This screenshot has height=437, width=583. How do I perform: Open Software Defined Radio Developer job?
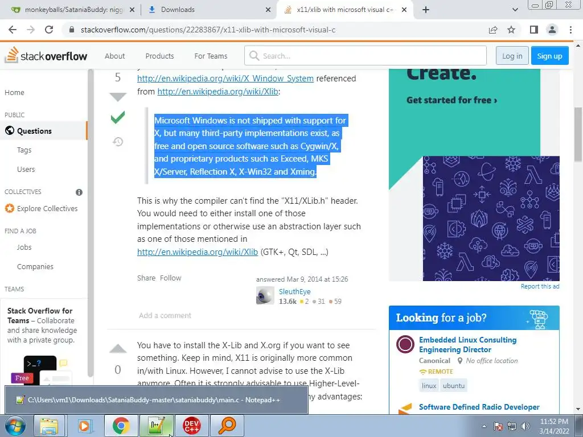[x=479, y=407]
